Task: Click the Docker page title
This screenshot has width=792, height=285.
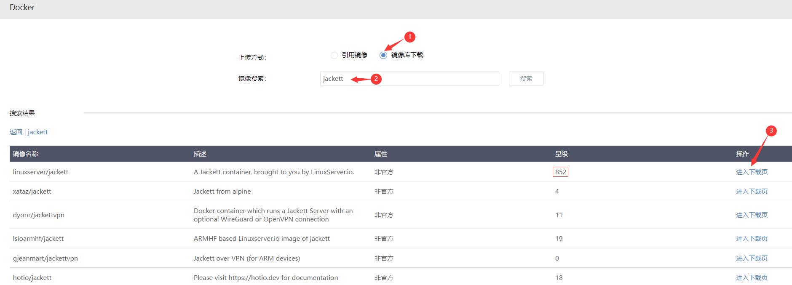Action: pos(22,8)
